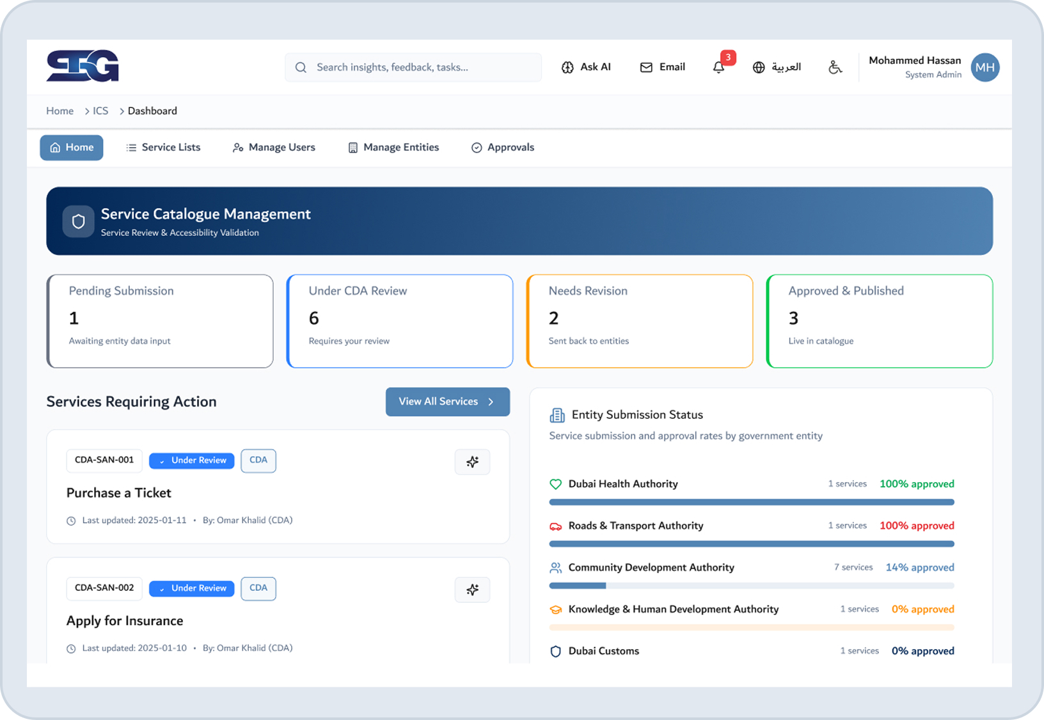Select the shield icon in the banner

[x=78, y=221]
